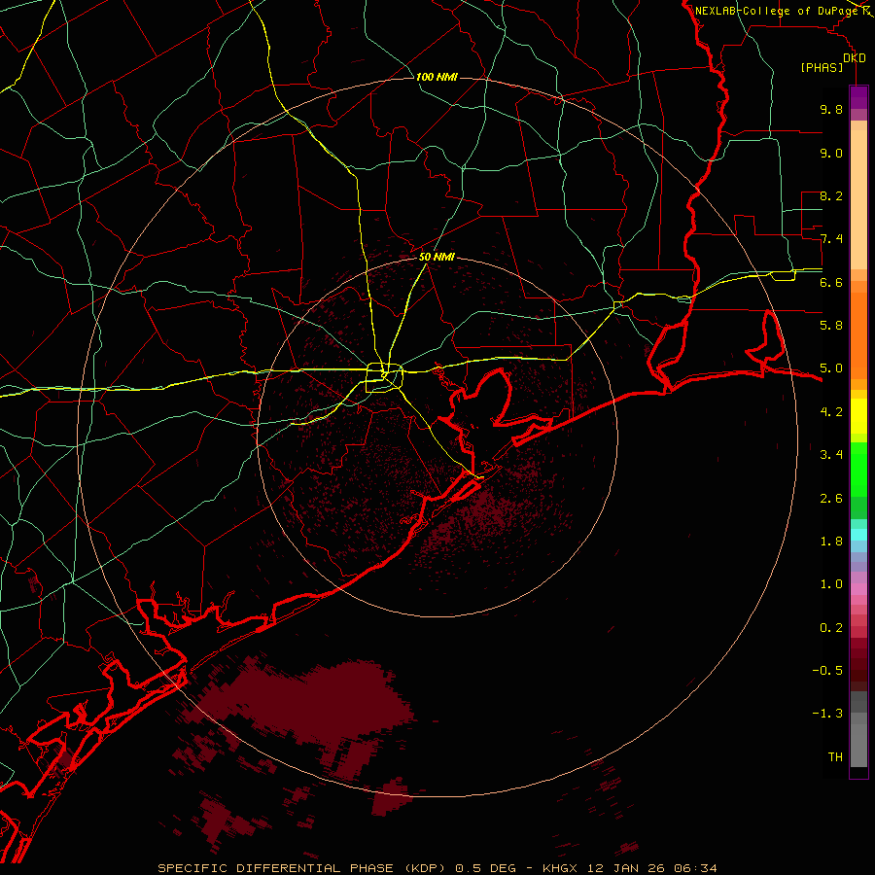Pick the yellow color bar segment beside 4.2
The width and height of the screenshot is (875, 875).
[858, 416]
